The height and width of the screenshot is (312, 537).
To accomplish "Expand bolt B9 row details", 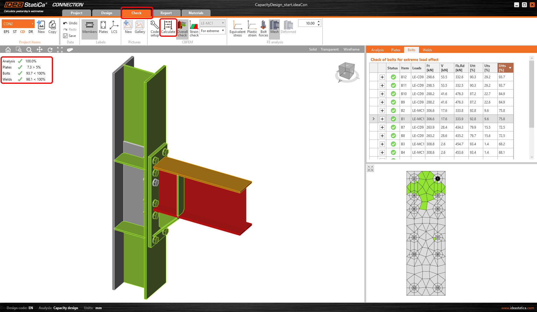I will 382,102.
